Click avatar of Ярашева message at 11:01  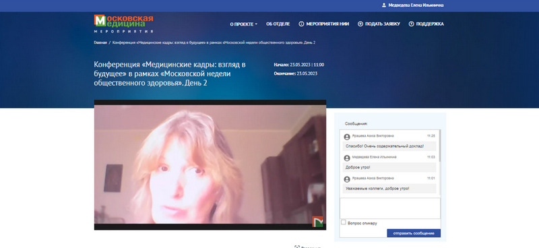coord(347,179)
